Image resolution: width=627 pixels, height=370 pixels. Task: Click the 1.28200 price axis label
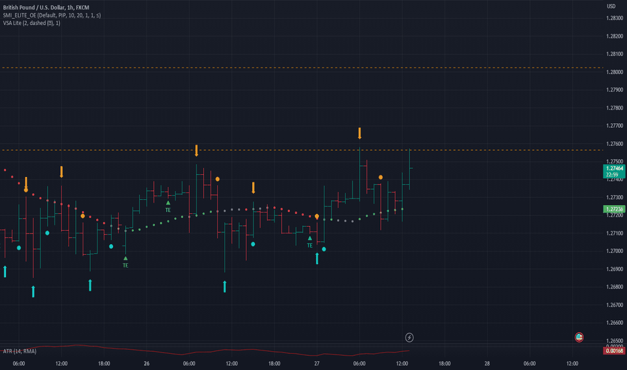point(615,36)
